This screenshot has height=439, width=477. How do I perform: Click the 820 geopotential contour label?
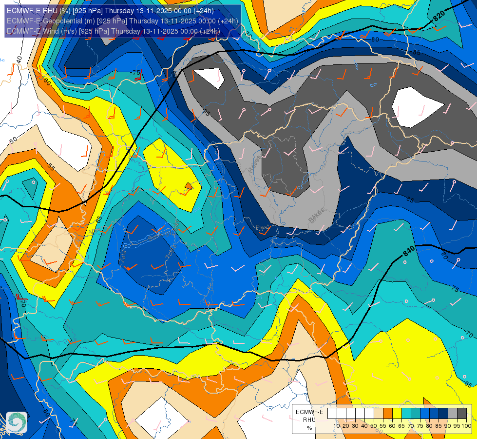439,16
